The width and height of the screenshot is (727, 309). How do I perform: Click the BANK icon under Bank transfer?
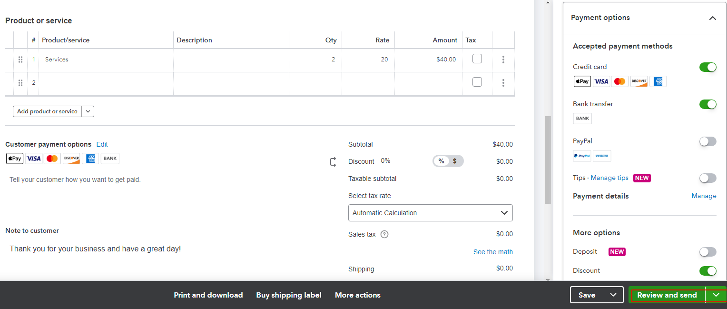click(582, 118)
